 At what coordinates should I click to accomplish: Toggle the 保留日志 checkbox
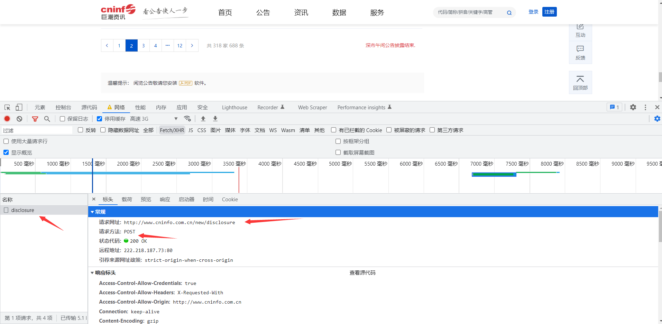coord(62,119)
